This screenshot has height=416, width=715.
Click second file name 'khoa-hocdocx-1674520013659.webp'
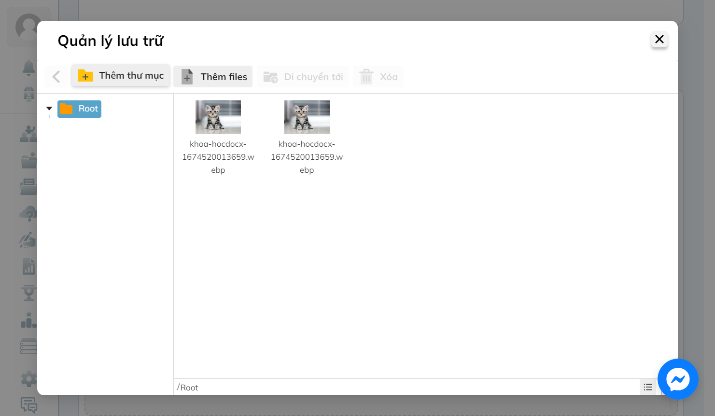(x=307, y=157)
